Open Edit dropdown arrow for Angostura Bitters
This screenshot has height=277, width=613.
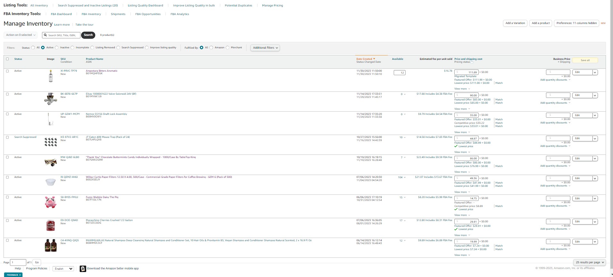[x=595, y=72]
